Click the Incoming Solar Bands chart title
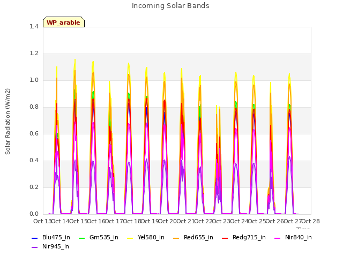The image size is (343, 257). pos(170,6)
